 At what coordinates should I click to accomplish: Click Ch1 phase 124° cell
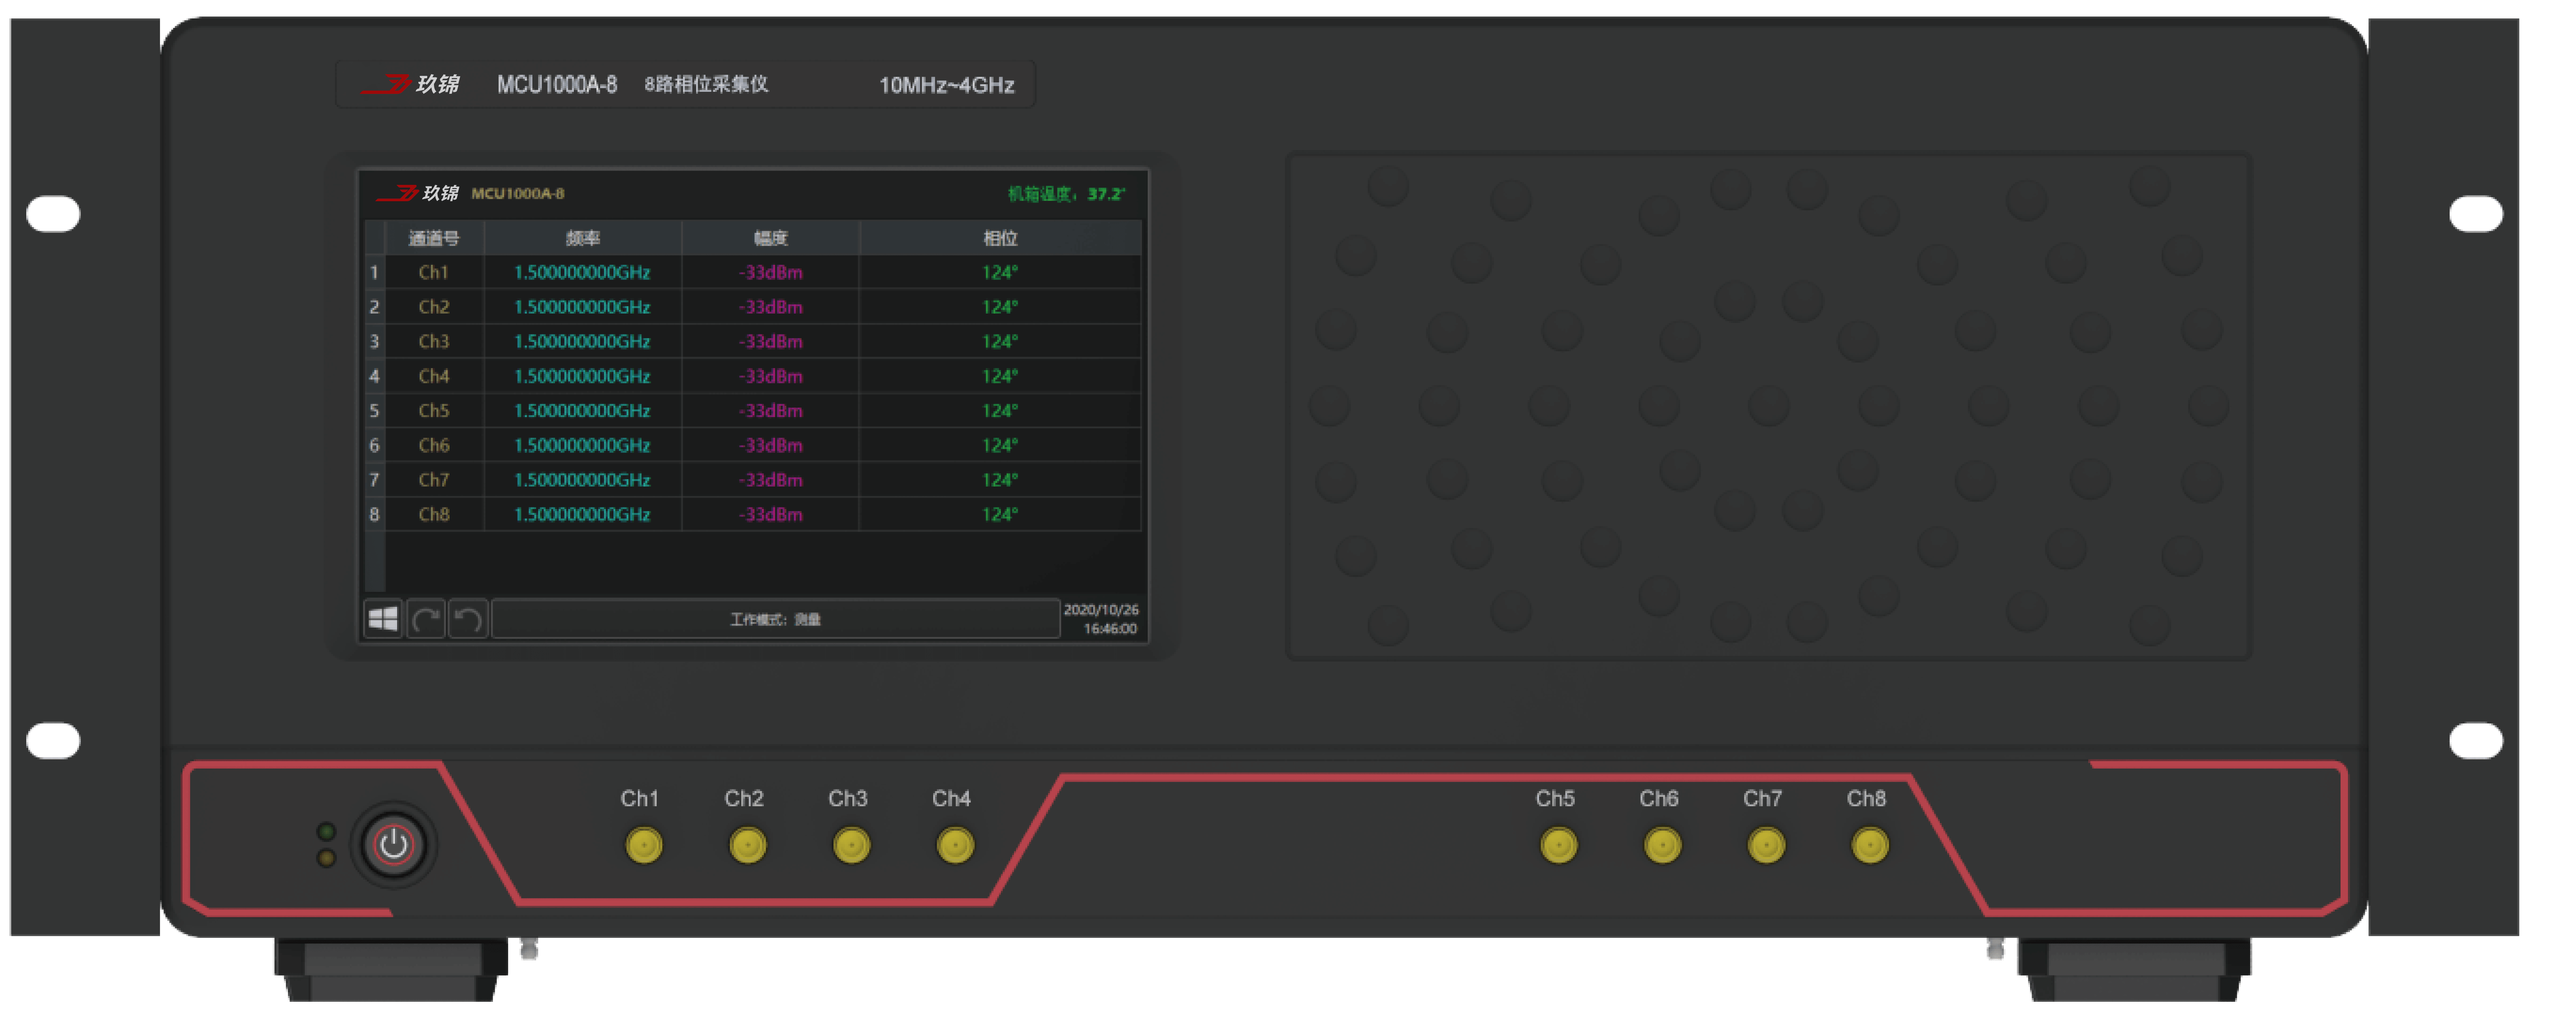click(1000, 273)
